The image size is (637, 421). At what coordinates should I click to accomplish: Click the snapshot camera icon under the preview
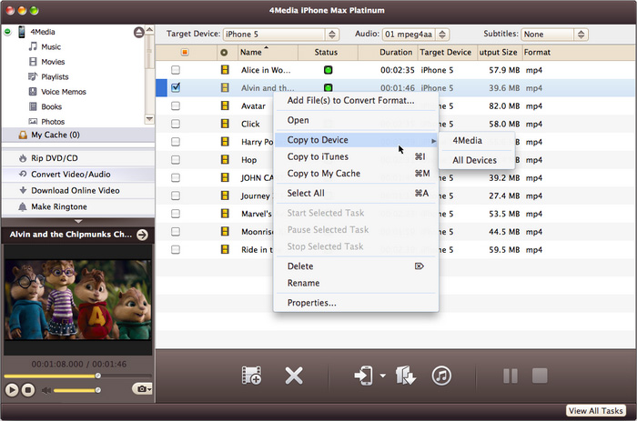(141, 389)
